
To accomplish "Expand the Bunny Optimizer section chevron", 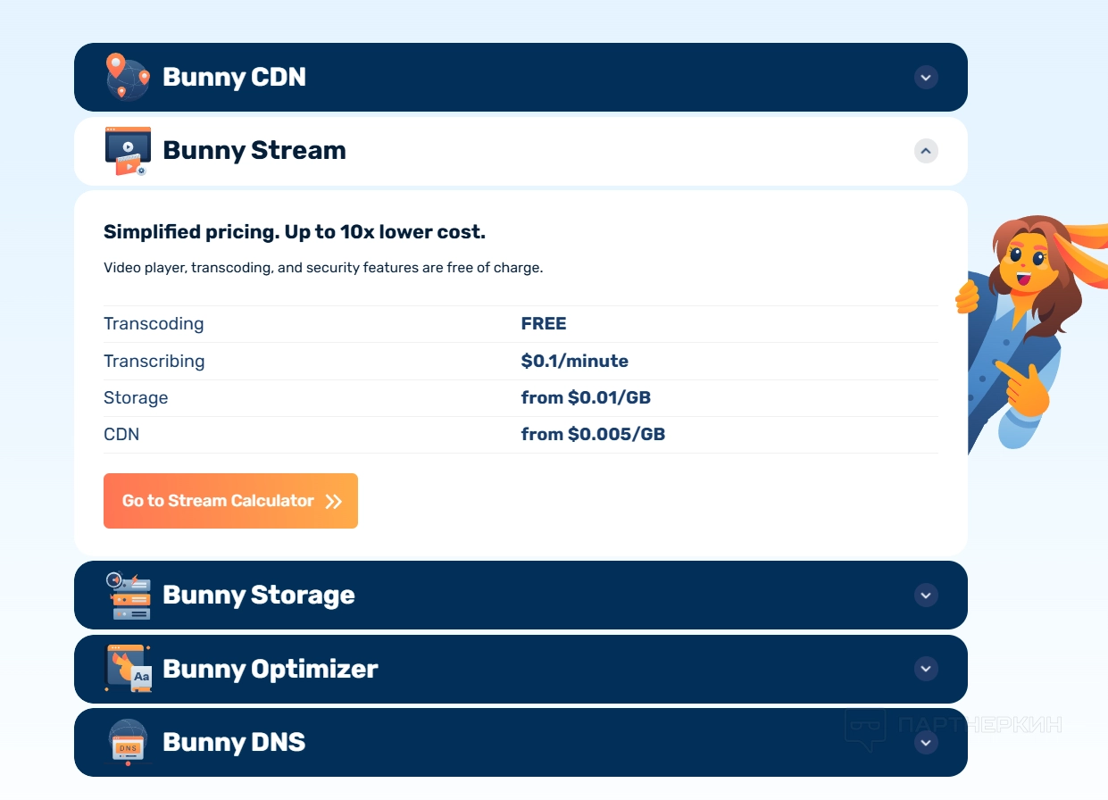I will coord(926,668).
